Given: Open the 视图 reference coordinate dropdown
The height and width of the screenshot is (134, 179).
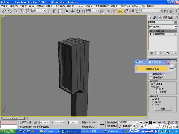Looking at the screenshot, I should point(92,11).
